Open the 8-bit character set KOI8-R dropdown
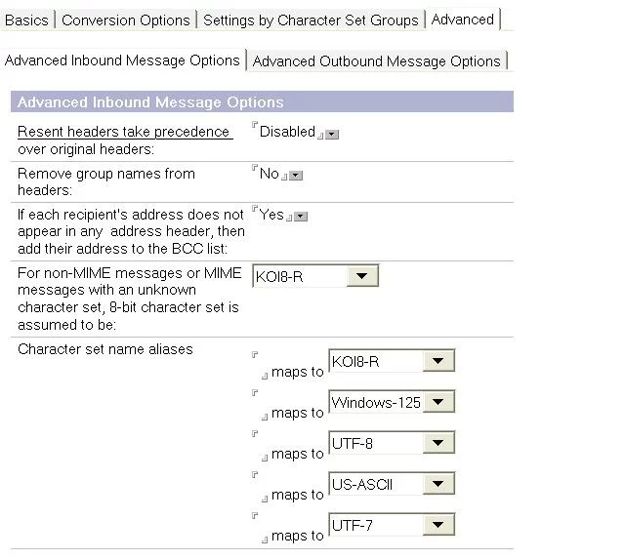This screenshot has width=625, height=560. pos(362,277)
